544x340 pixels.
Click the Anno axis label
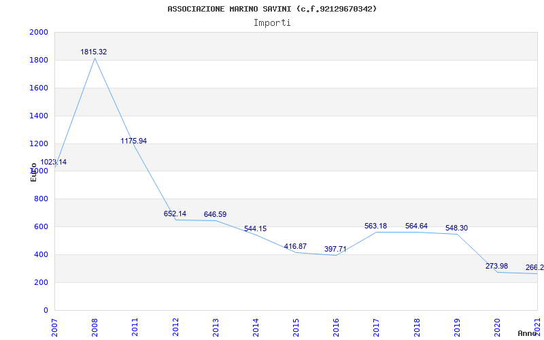tap(527, 333)
